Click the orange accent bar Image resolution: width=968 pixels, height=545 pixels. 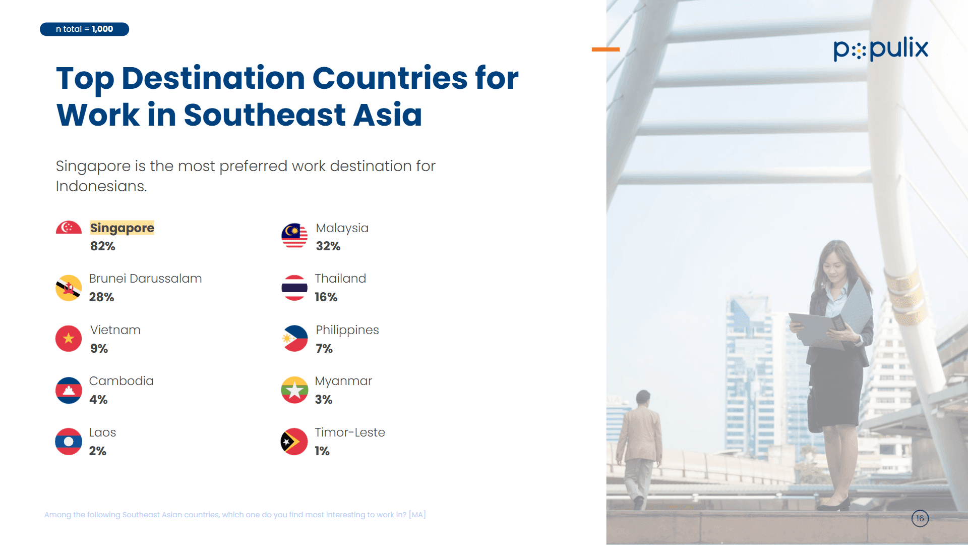tap(606, 49)
